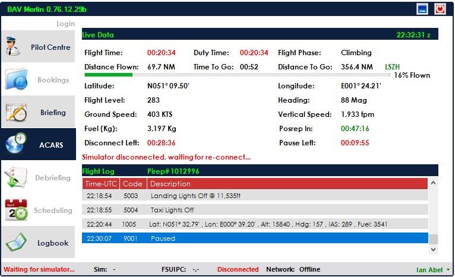Click the Flight Time value 00:20:34
The height and width of the screenshot is (277, 455).
[x=162, y=53]
